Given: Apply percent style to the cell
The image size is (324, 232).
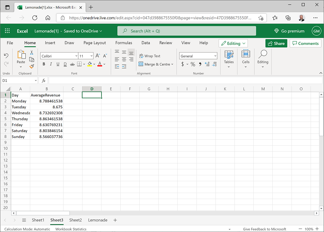Looking at the screenshot, I should (x=193, y=64).
